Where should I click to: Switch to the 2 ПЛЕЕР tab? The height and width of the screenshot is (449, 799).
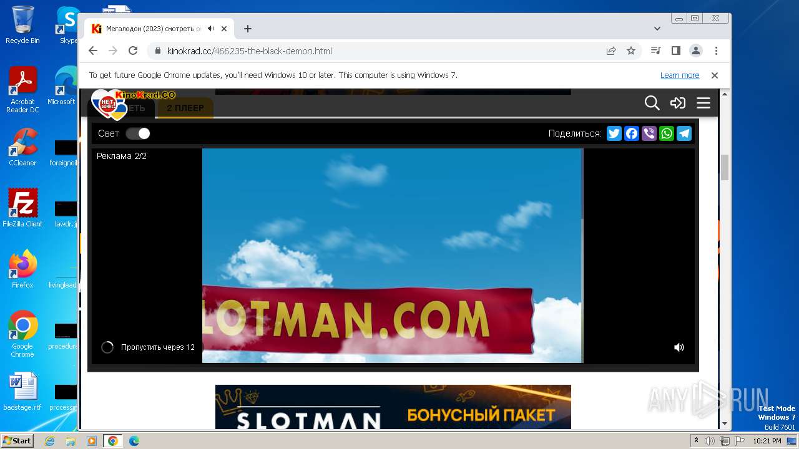[185, 108]
